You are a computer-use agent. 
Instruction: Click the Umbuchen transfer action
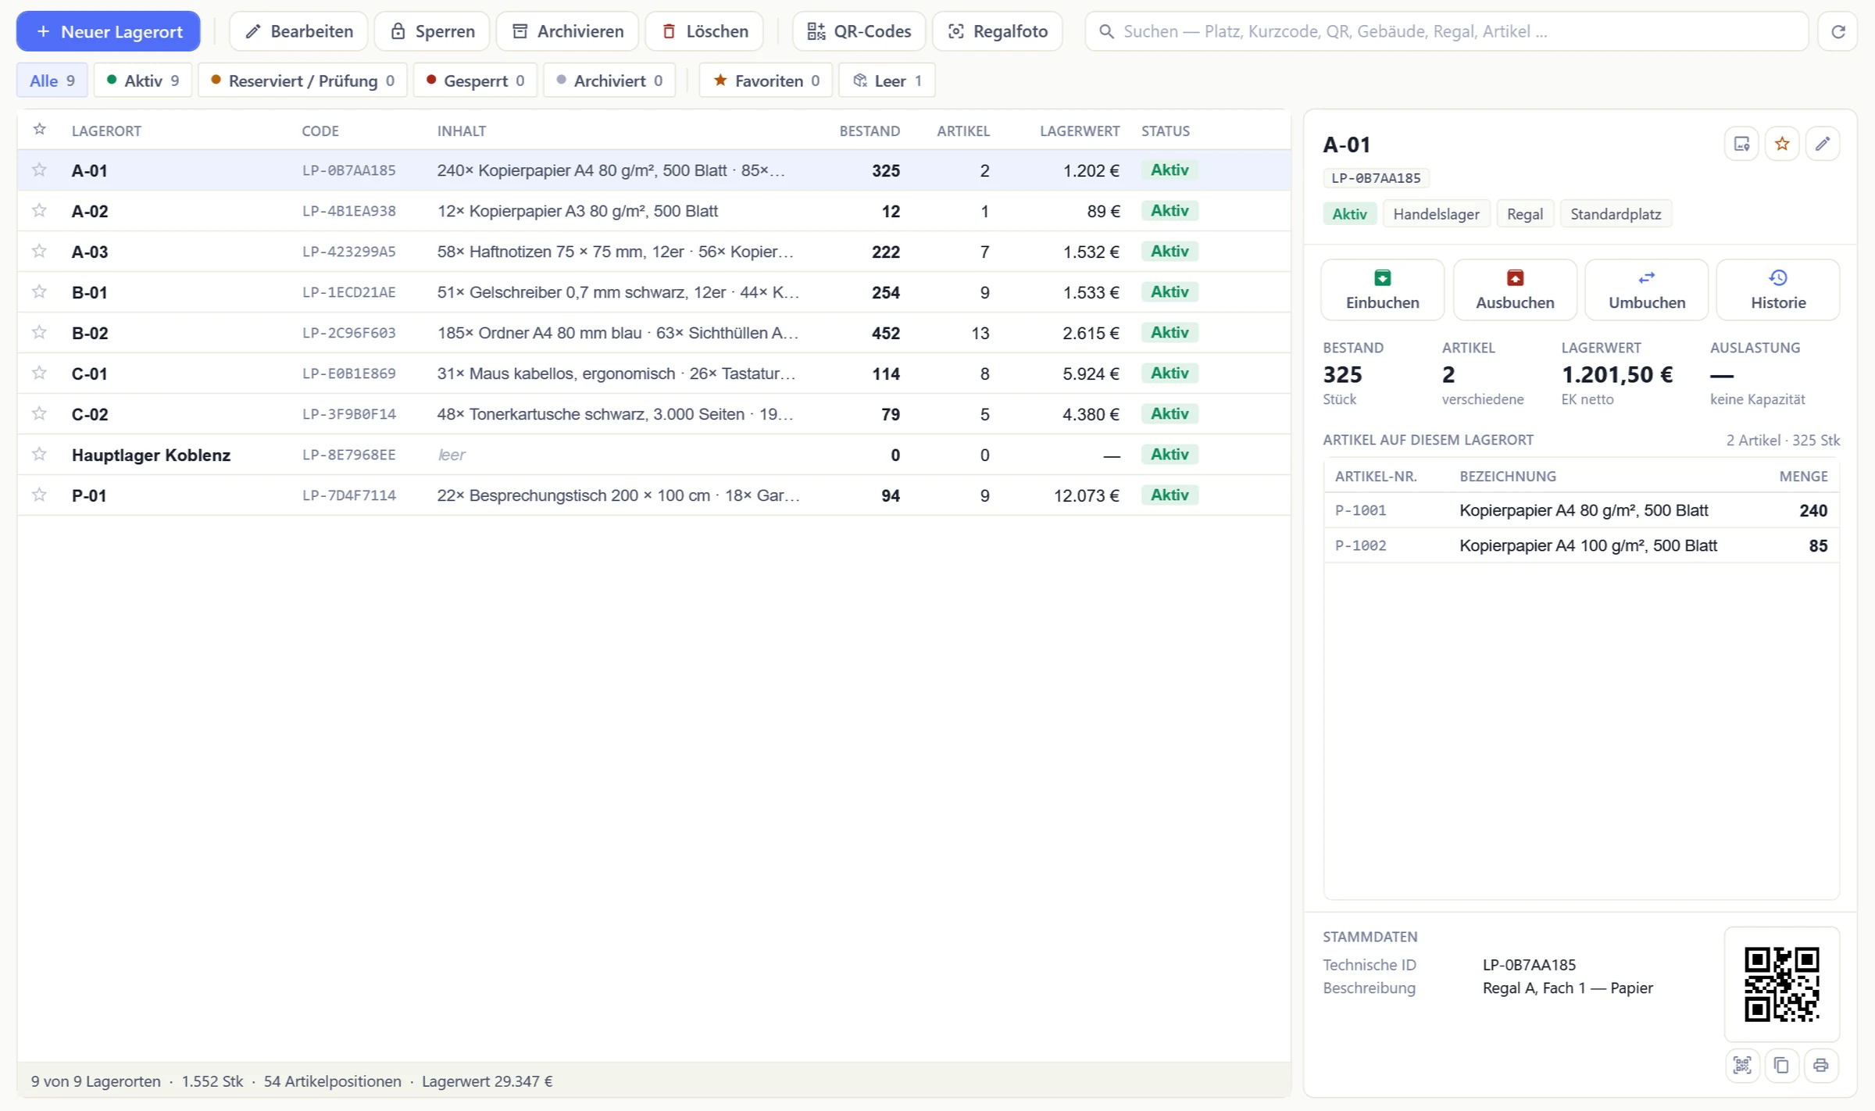(1646, 290)
